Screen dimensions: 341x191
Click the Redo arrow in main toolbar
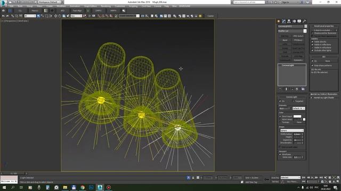7,16
